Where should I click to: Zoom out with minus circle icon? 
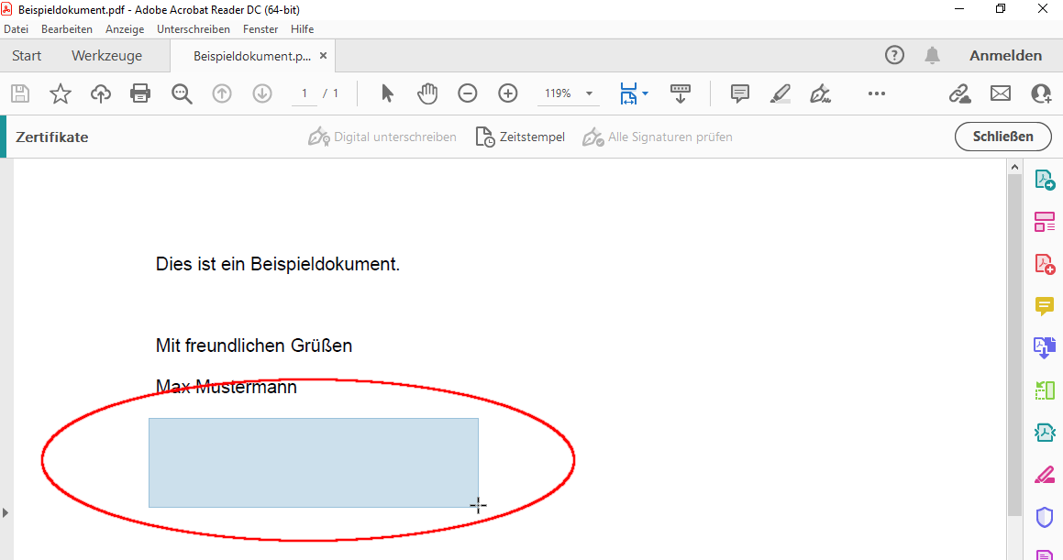pyautogui.click(x=467, y=93)
